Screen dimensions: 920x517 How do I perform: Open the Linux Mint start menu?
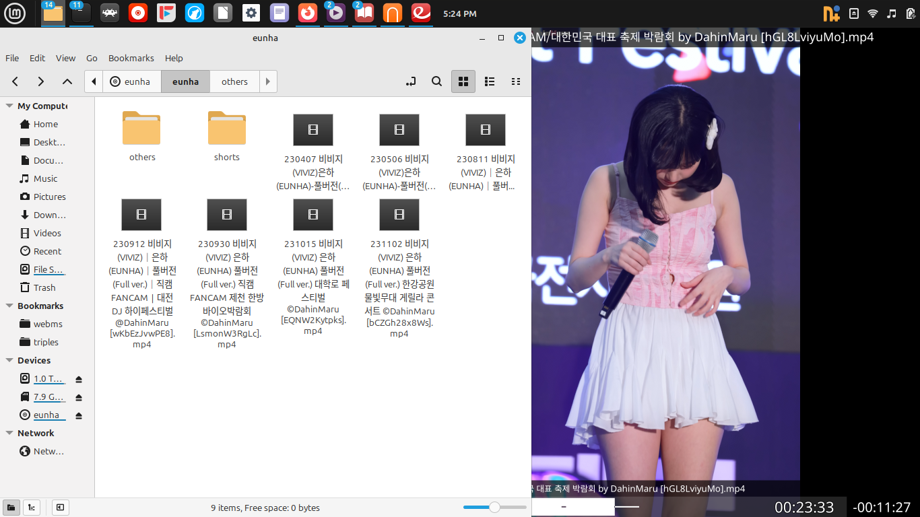pyautogui.click(x=15, y=13)
